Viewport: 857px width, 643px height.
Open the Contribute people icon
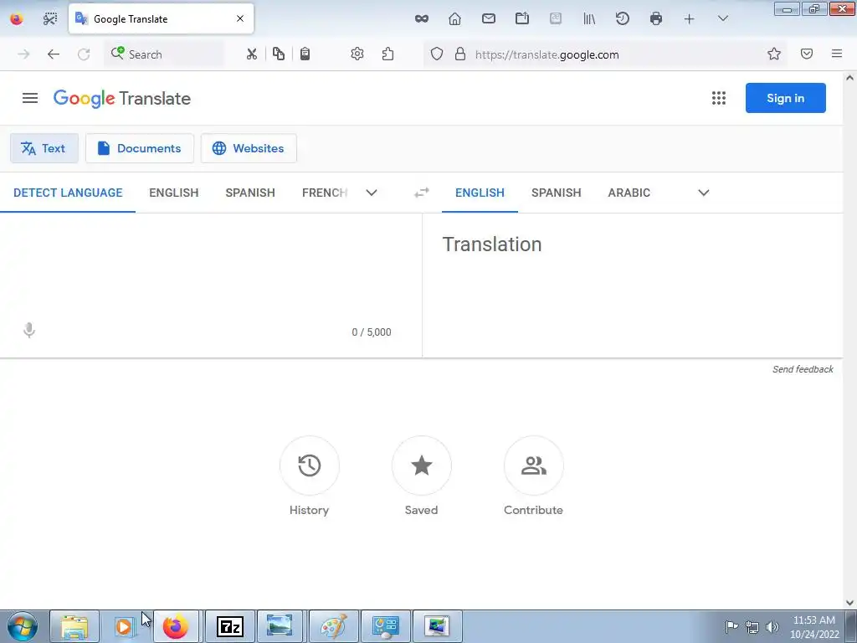click(533, 466)
